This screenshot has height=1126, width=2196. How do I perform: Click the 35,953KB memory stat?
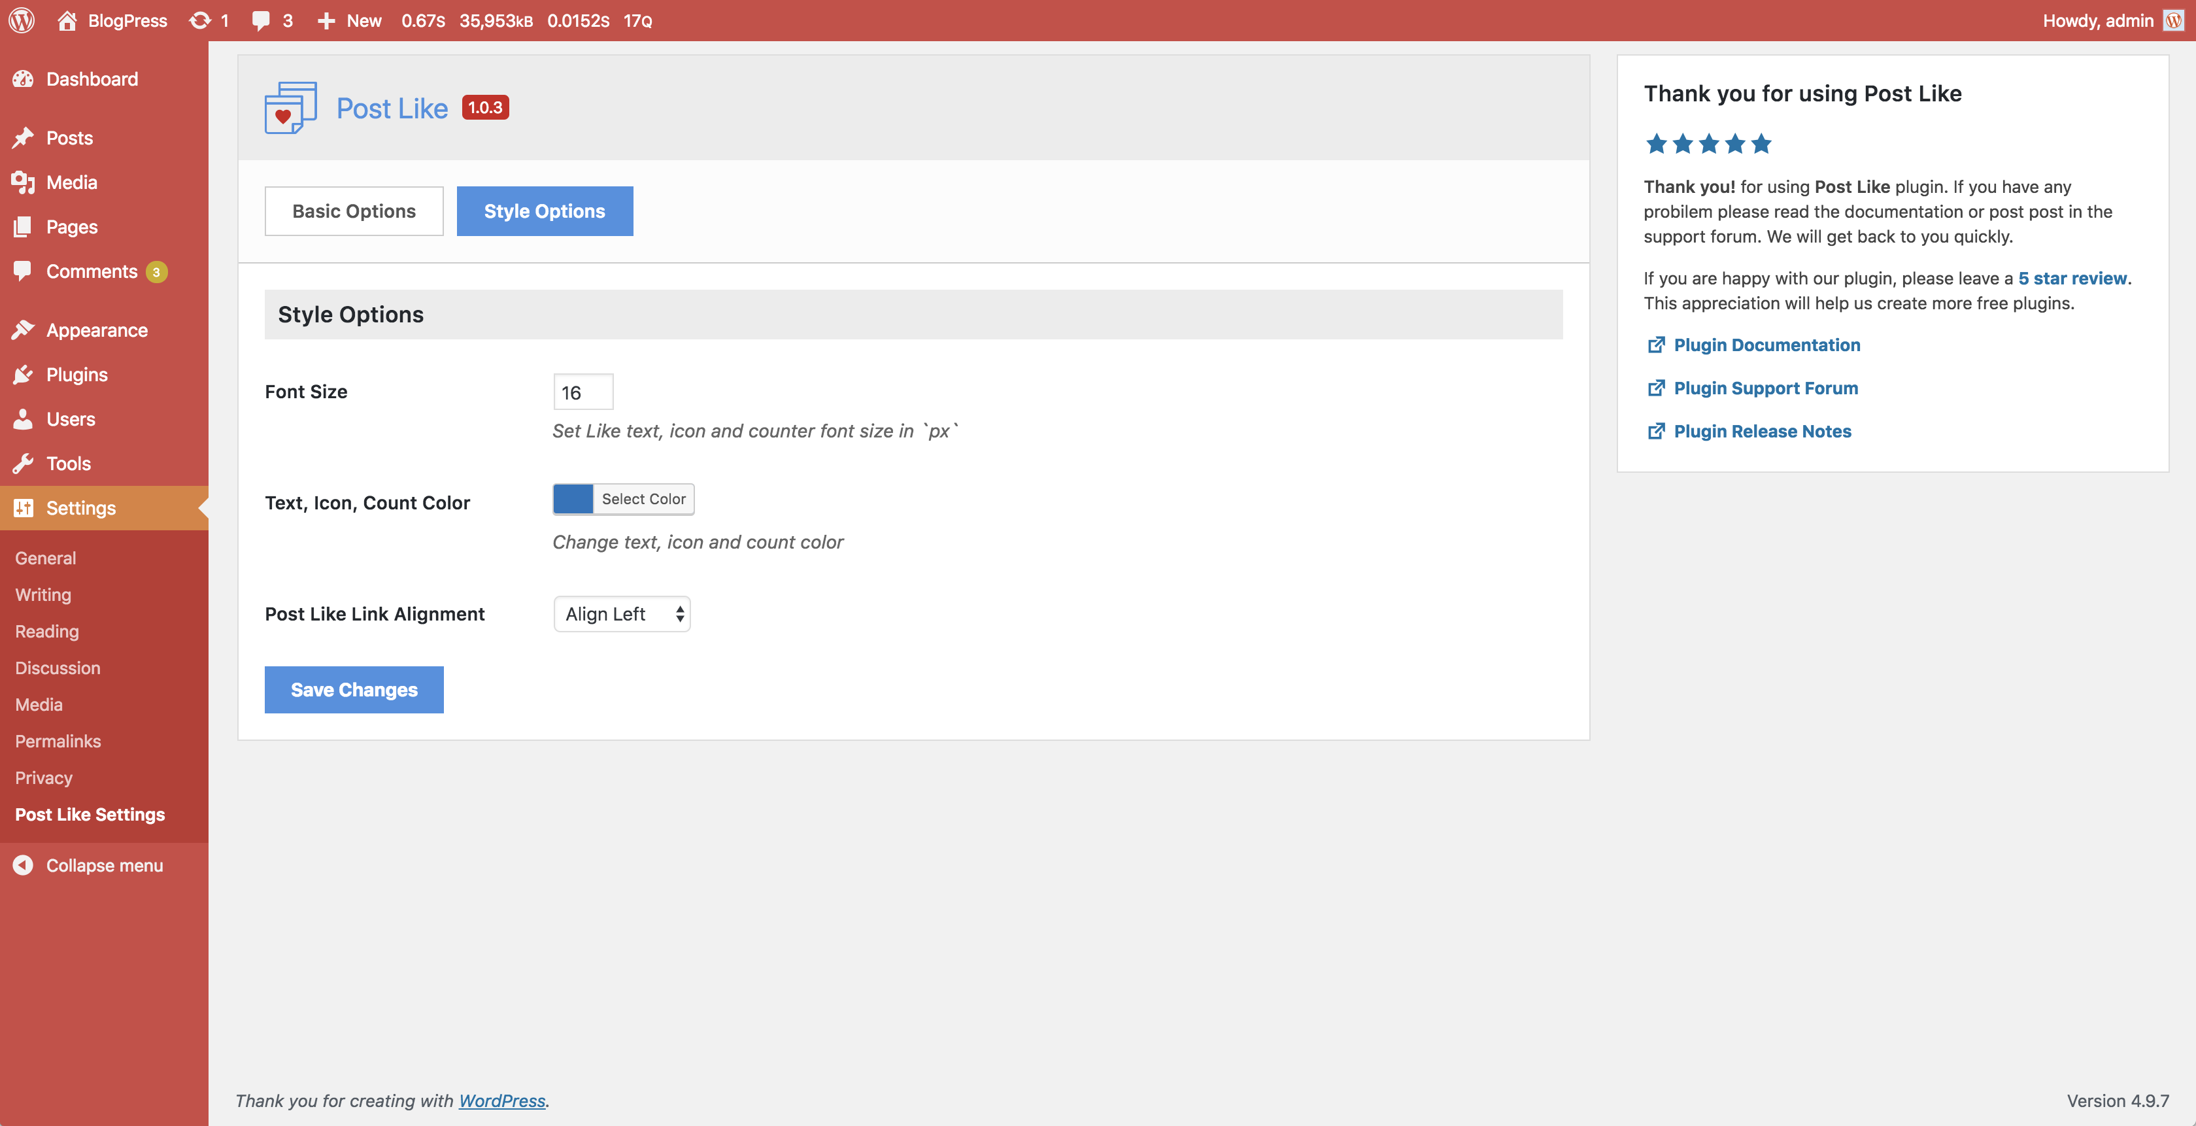click(496, 20)
